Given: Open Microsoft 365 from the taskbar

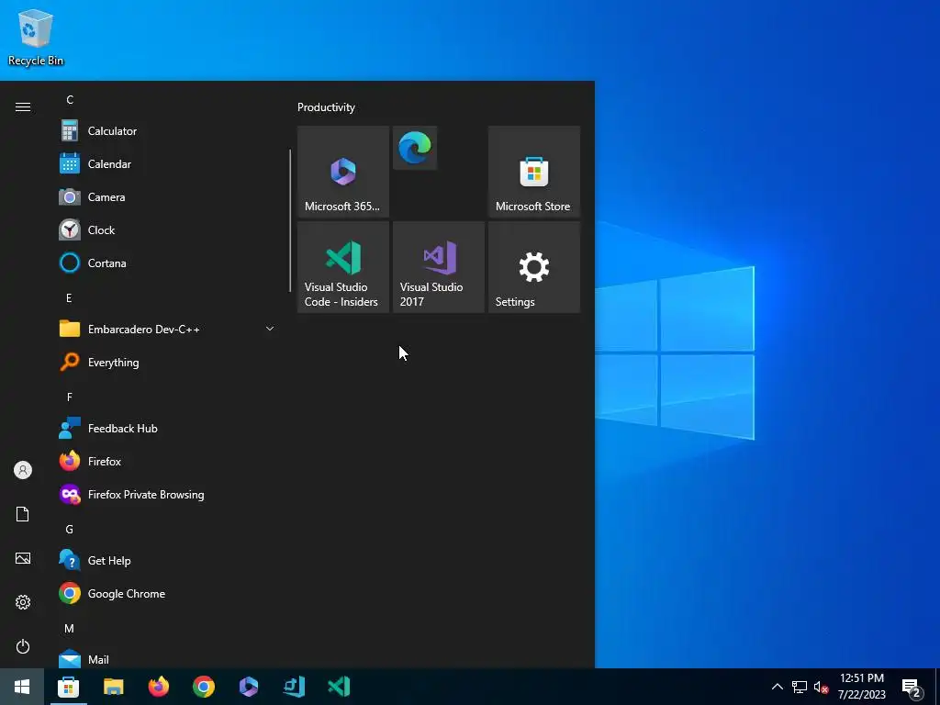Looking at the screenshot, I should 249,687.
